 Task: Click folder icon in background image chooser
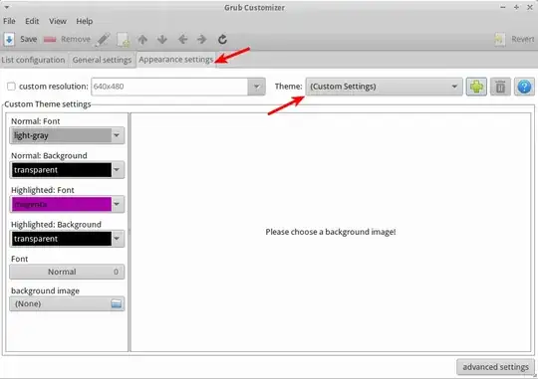pos(116,304)
